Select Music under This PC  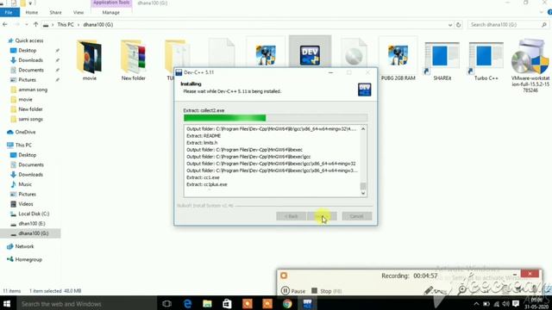click(x=25, y=184)
